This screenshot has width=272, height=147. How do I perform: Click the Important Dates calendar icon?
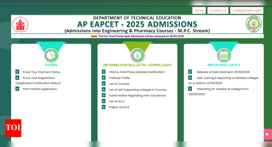tap(224, 55)
